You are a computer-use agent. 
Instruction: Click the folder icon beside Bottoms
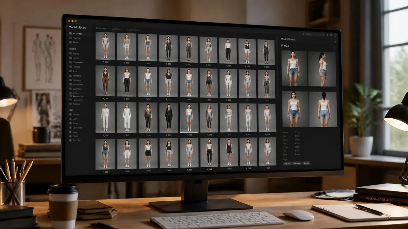pyautogui.click(x=70, y=76)
